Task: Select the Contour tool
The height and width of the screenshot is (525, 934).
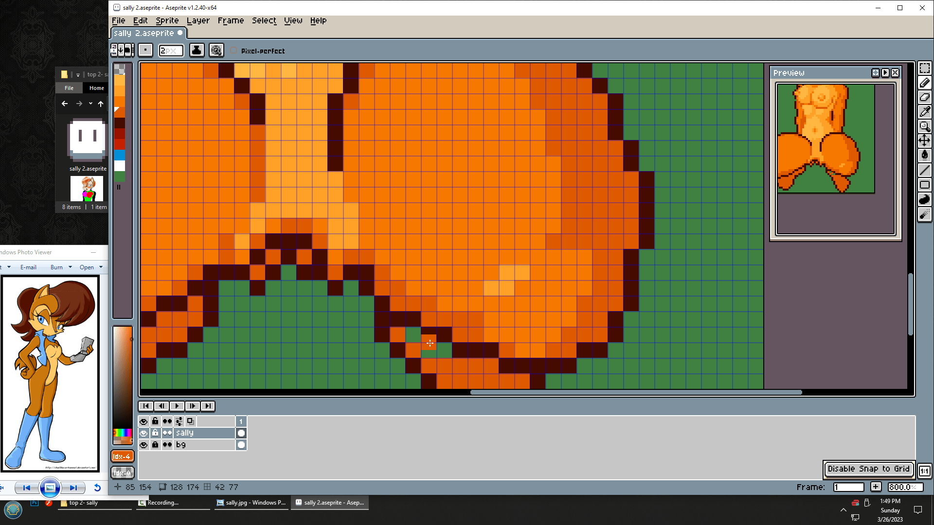Action: pyautogui.click(x=924, y=199)
